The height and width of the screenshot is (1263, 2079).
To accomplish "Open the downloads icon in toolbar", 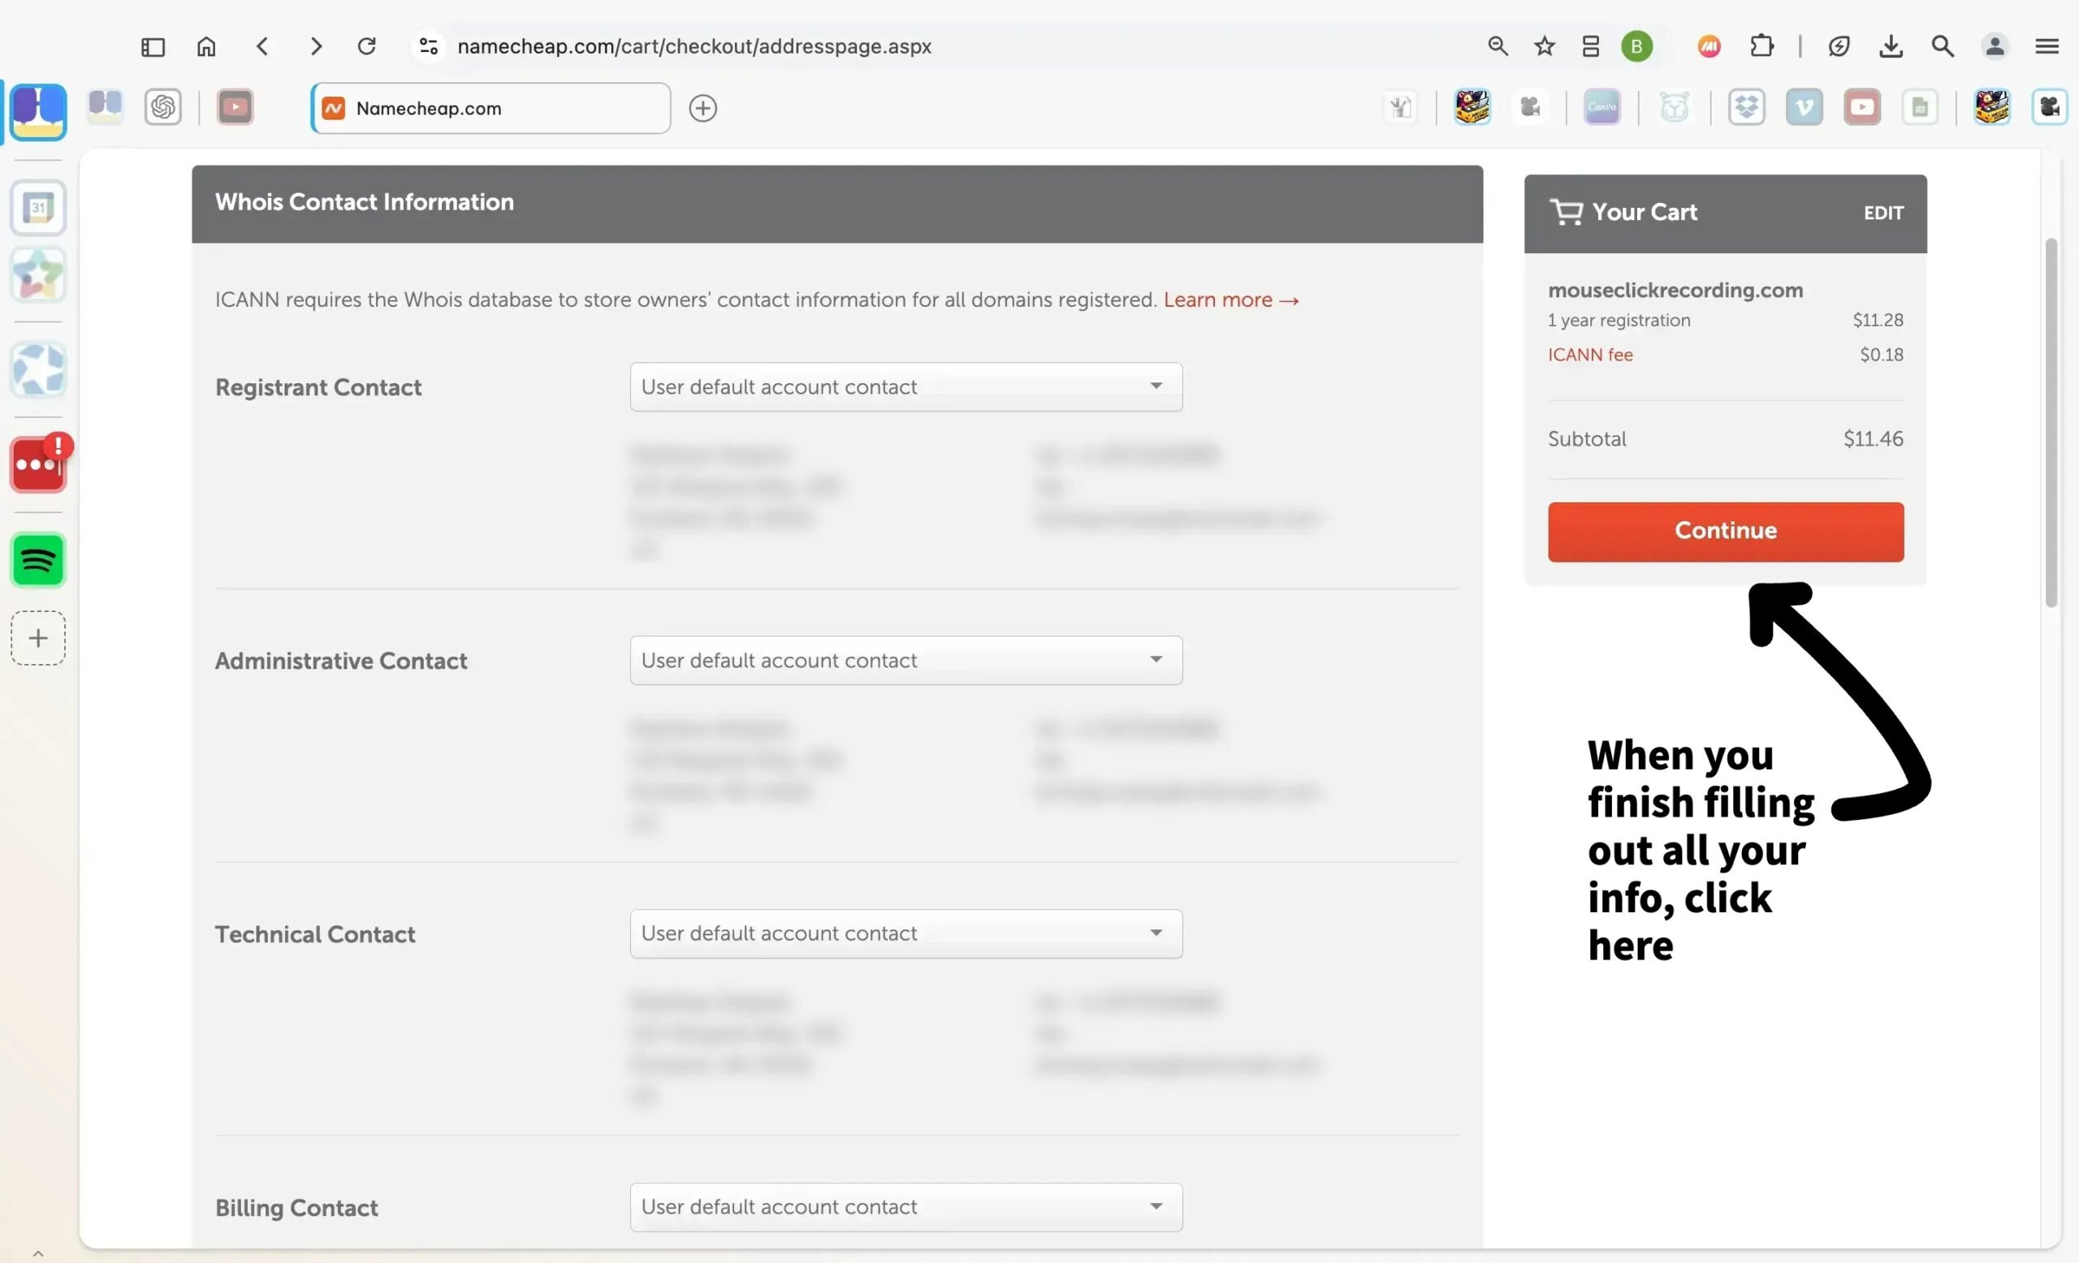I will click(x=1891, y=46).
